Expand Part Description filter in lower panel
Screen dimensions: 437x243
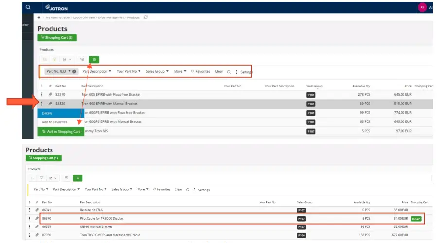point(66,189)
